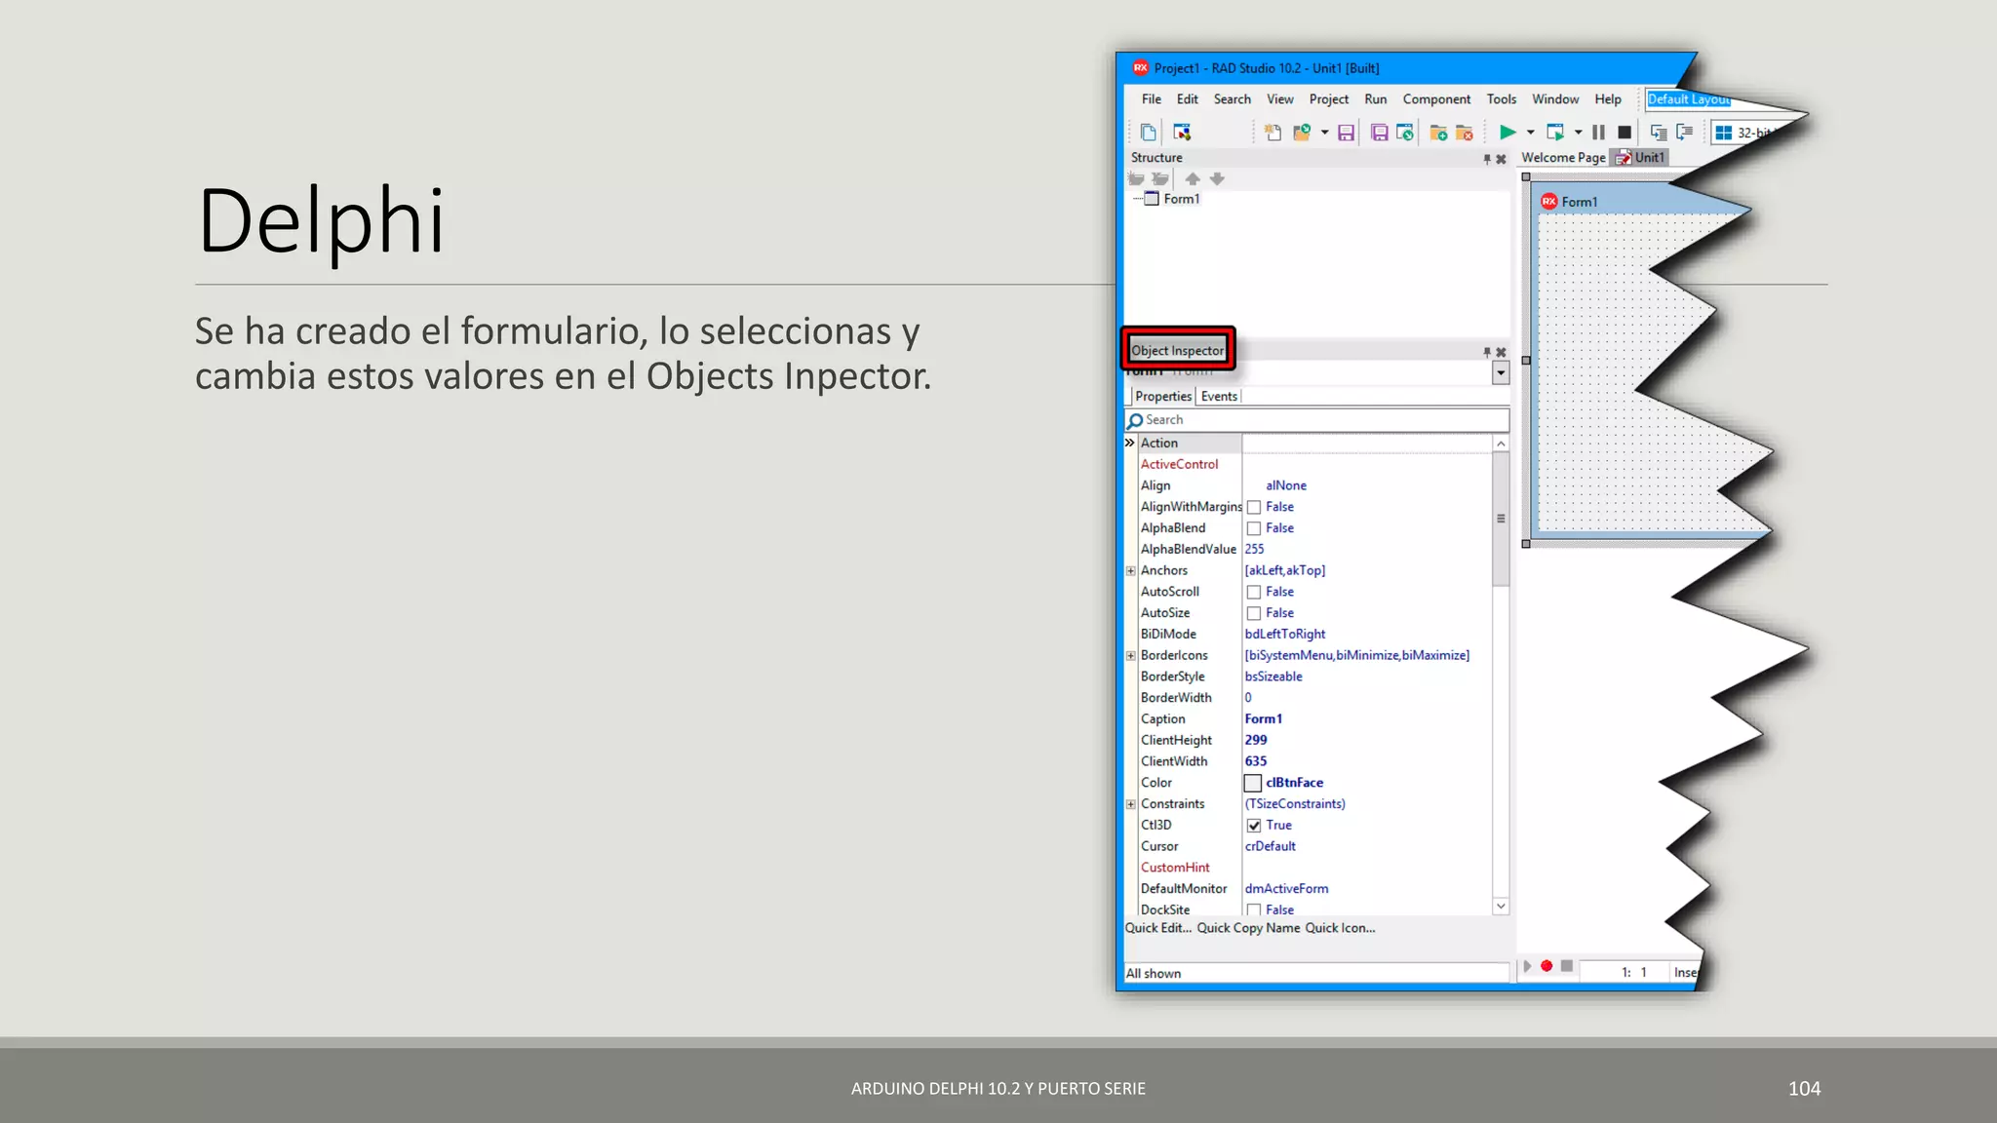Open the Component menu
Screen dimensions: 1997x1123
click(1436, 99)
